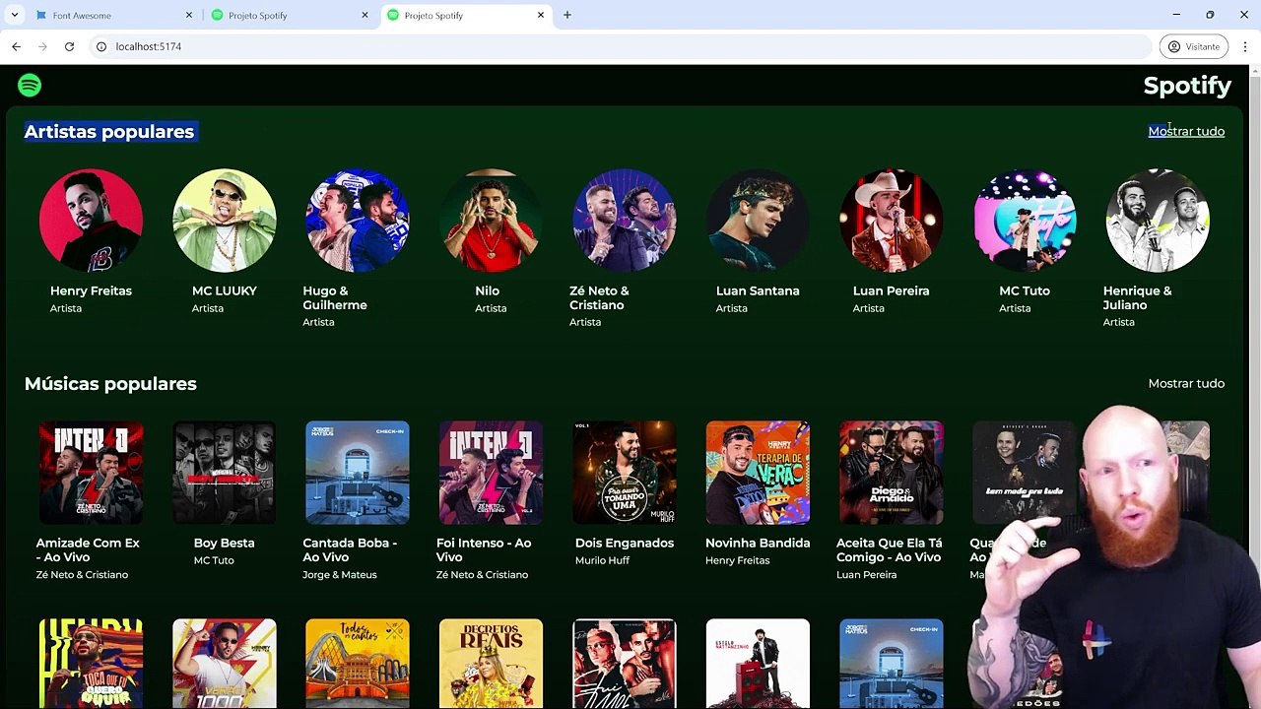
Task: Click song title Dois Enganados
Action: pos(625,543)
